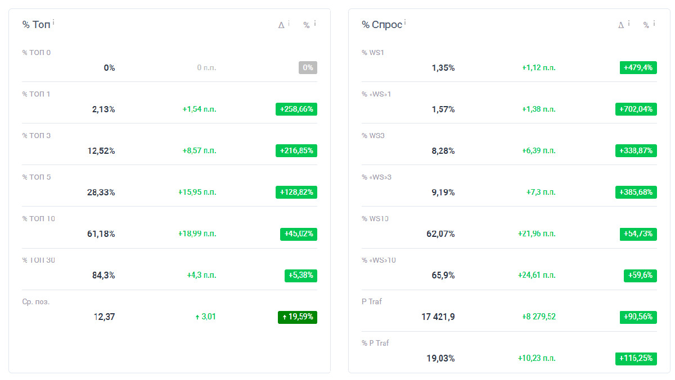Select the Ср. поз. row label

[36, 302]
